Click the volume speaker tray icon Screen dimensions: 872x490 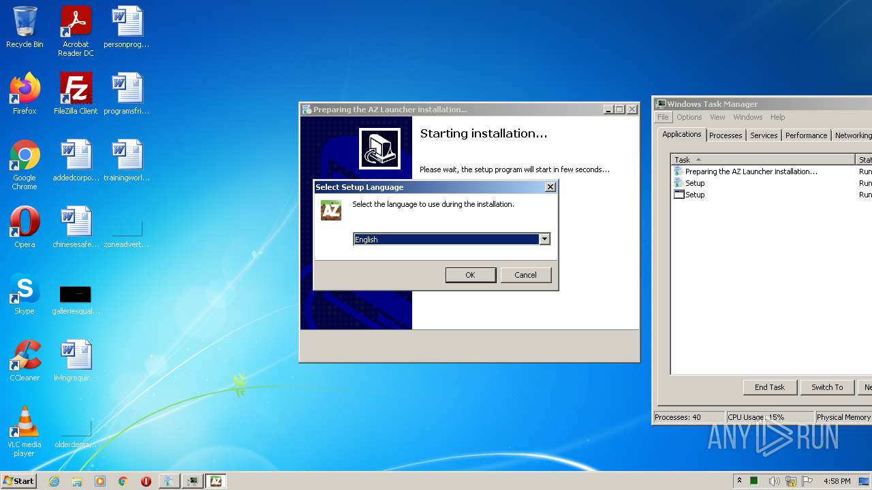[774, 481]
